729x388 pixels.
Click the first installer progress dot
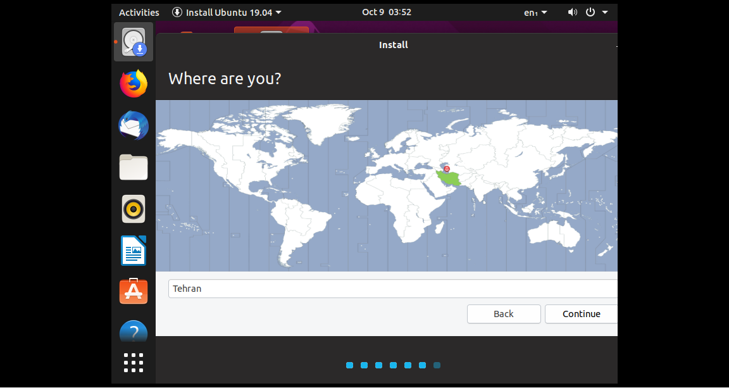coord(349,365)
